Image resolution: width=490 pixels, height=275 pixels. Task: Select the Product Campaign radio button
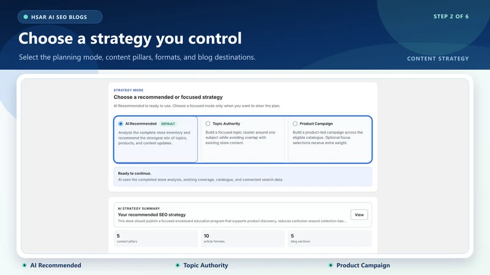(295, 124)
